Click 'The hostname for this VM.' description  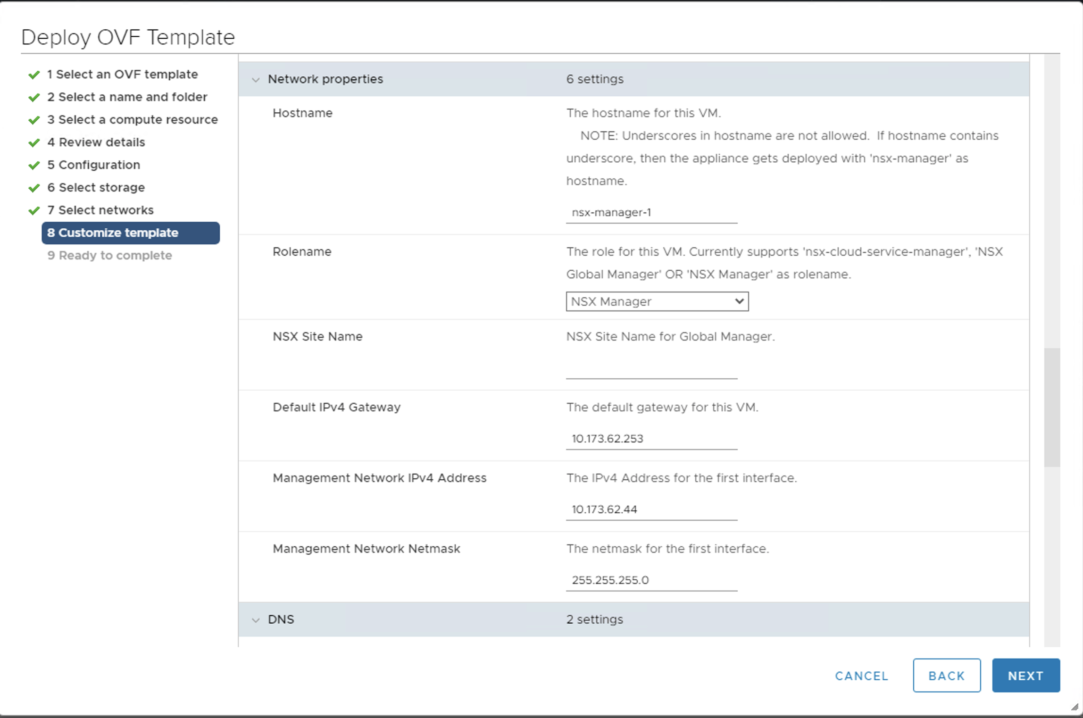pyautogui.click(x=643, y=113)
